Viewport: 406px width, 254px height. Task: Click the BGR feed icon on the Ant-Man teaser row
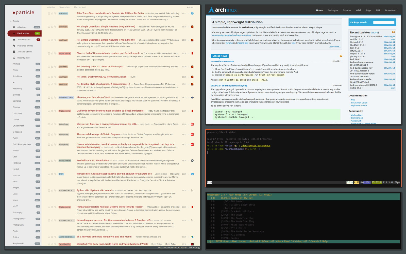(192, 174)
